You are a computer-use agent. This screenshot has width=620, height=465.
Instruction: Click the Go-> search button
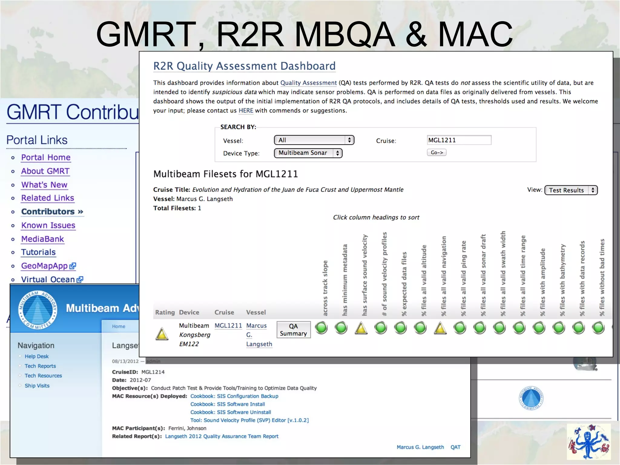point(437,152)
